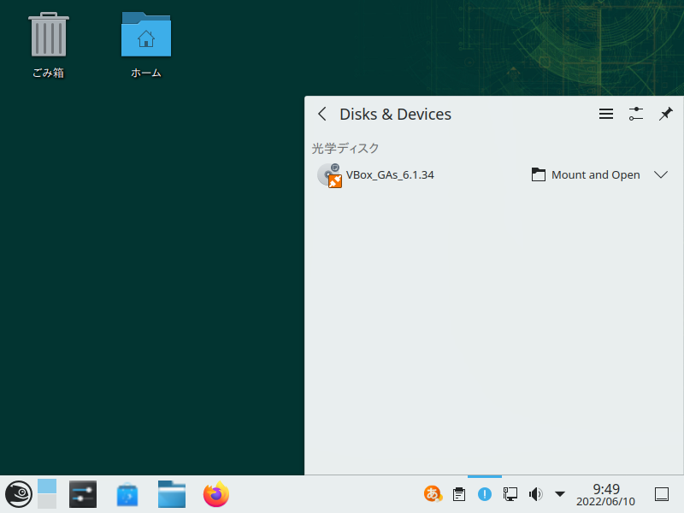The image size is (684, 513).
Task: Click the VBox_GAs_6.1.34 device name
Action: click(390, 175)
